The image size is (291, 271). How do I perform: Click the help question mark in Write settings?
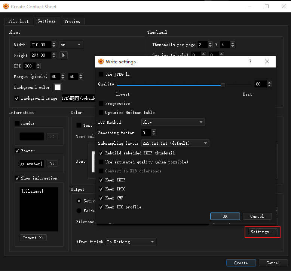(250, 61)
